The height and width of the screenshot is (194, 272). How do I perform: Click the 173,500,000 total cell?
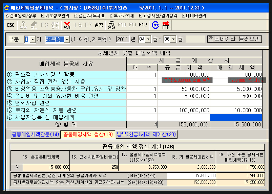tap(191, 183)
